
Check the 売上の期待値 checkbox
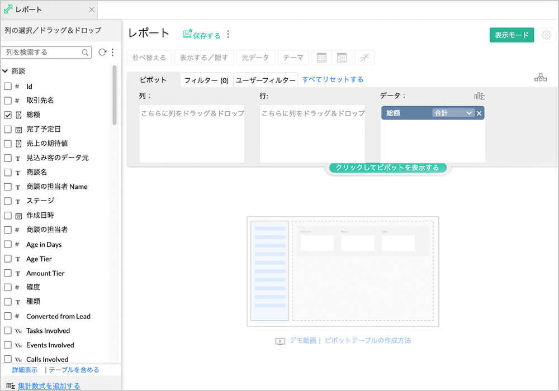tap(7, 144)
